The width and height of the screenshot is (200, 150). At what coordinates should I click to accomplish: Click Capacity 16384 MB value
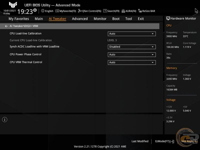172,90
